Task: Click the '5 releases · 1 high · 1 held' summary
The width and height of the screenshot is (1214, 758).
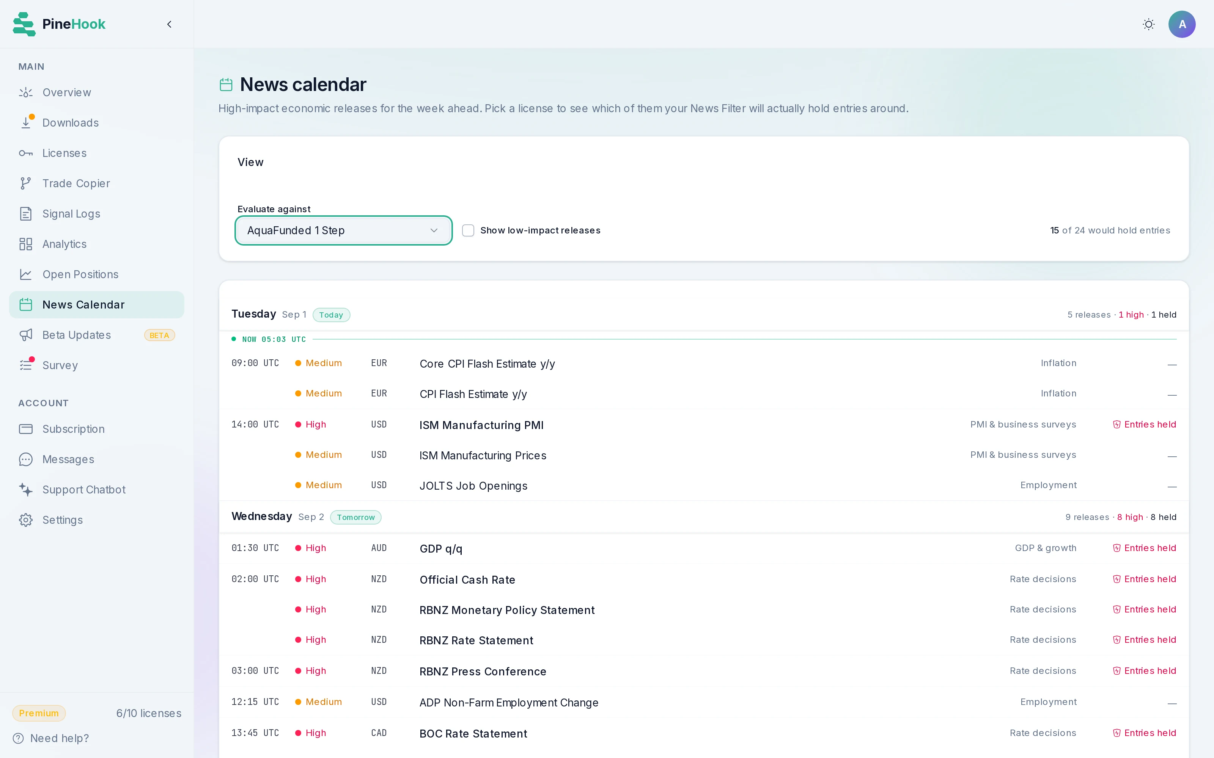Action: [x=1122, y=315]
